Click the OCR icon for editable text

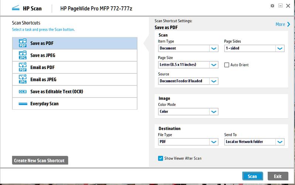(x=23, y=92)
